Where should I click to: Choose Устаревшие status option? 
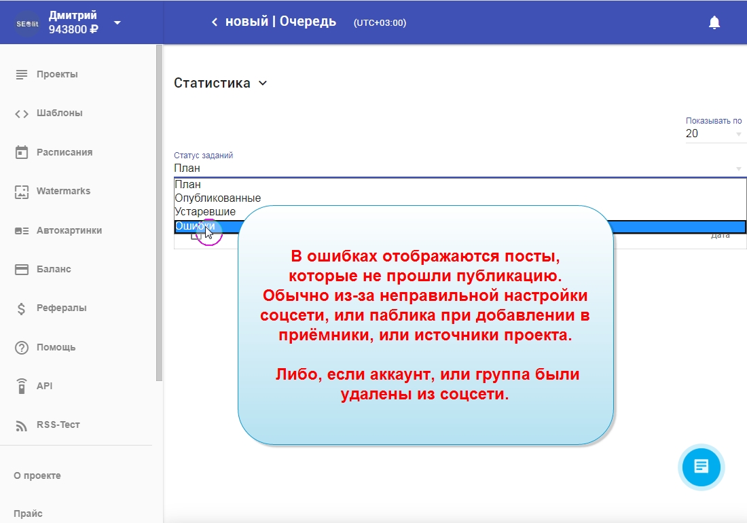click(x=205, y=212)
